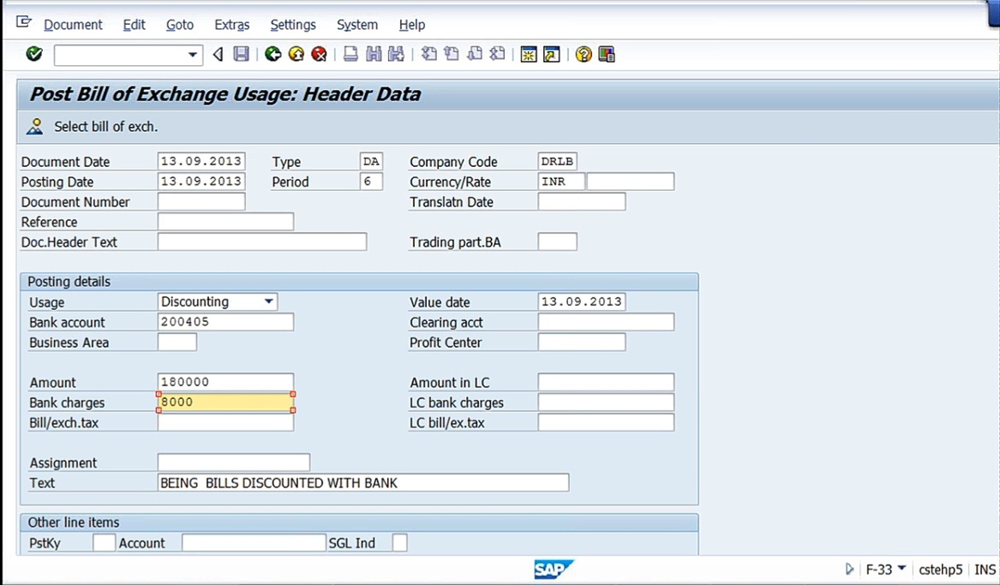Click the Clearing acct field

pyautogui.click(x=606, y=322)
